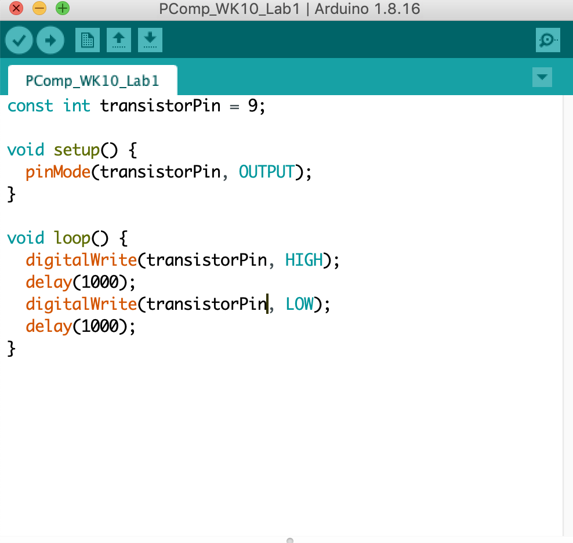Open a sketch with the up-arrow icon

(118, 40)
